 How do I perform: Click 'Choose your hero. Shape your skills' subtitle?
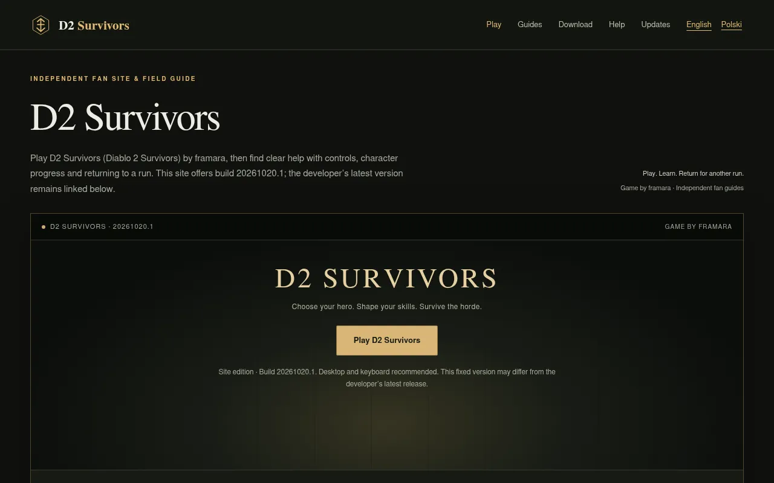(387, 307)
